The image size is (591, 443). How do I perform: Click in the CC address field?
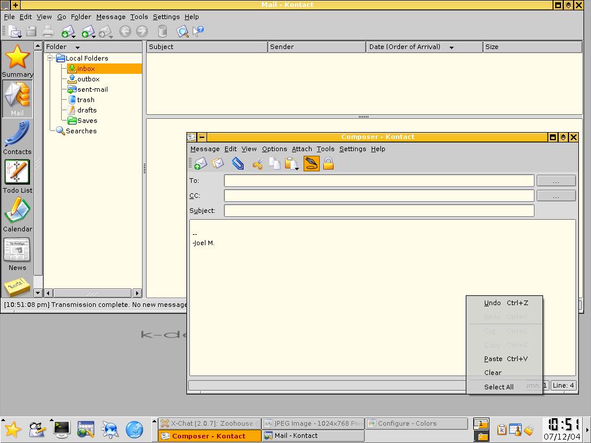click(379, 196)
